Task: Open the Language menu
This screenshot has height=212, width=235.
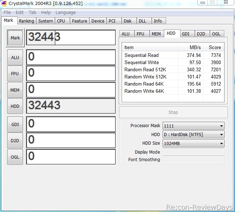Action: (x=65, y=12)
